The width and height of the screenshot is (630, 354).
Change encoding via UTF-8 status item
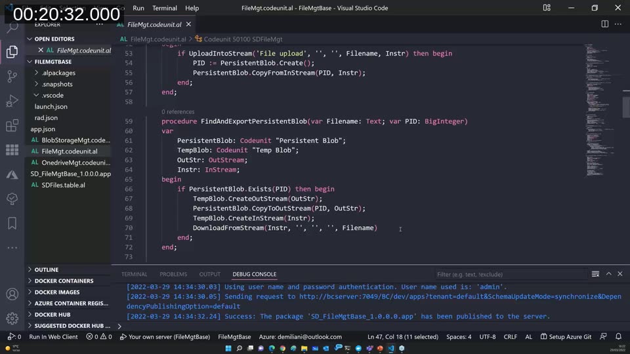click(x=488, y=337)
